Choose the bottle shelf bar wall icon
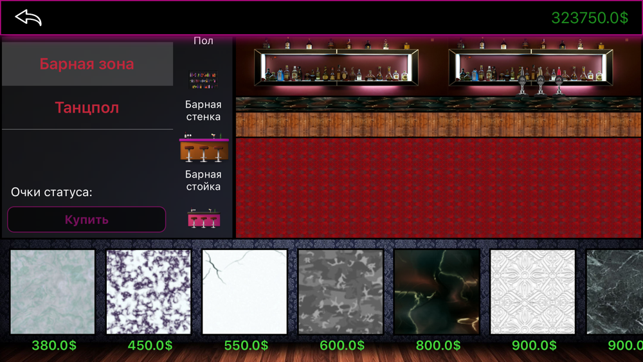 (x=203, y=80)
